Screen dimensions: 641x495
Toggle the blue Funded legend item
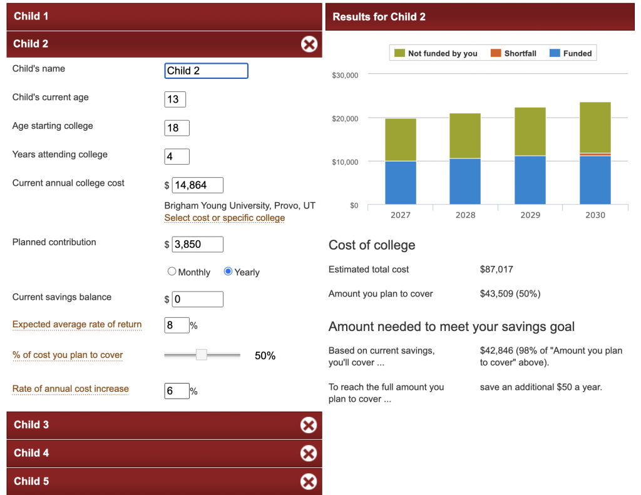pos(570,53)
